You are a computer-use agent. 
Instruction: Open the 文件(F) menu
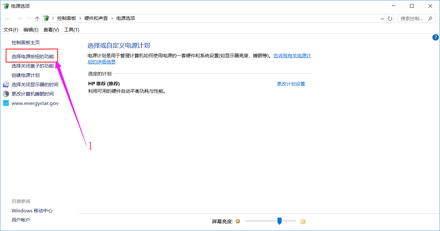point(11,30)
